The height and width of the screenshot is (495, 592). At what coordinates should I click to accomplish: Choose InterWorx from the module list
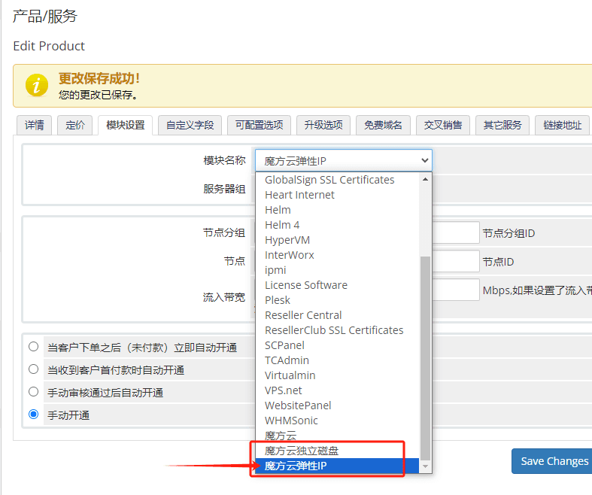coord(338,255)
